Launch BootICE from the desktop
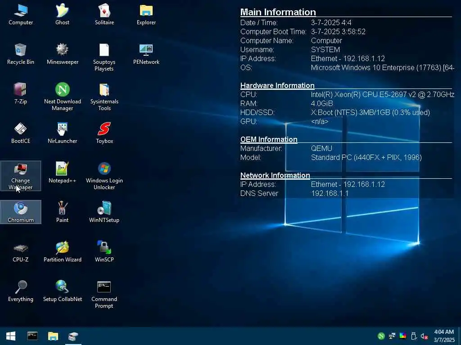The height and width of the screenshot is (345, 461). tap(21, 133)
